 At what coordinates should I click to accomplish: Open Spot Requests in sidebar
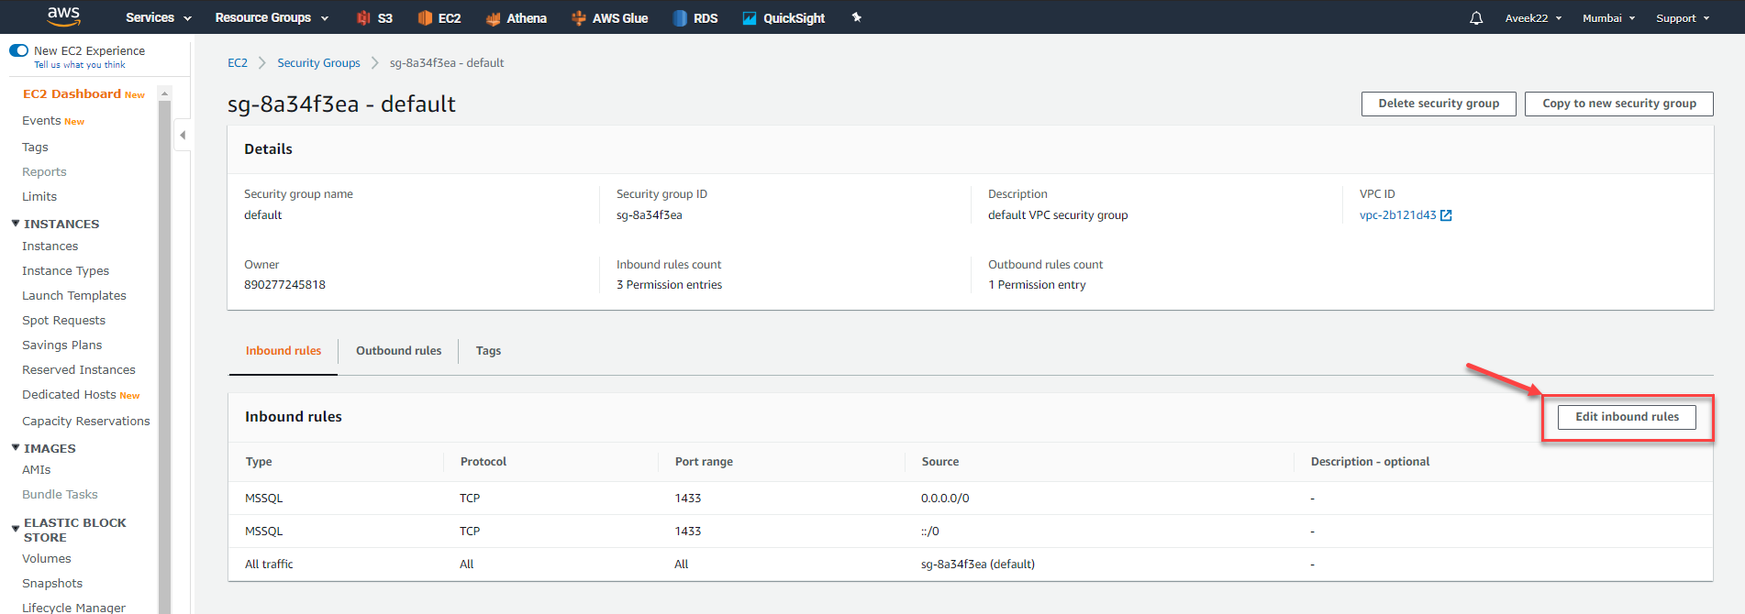tap(63, 321)
